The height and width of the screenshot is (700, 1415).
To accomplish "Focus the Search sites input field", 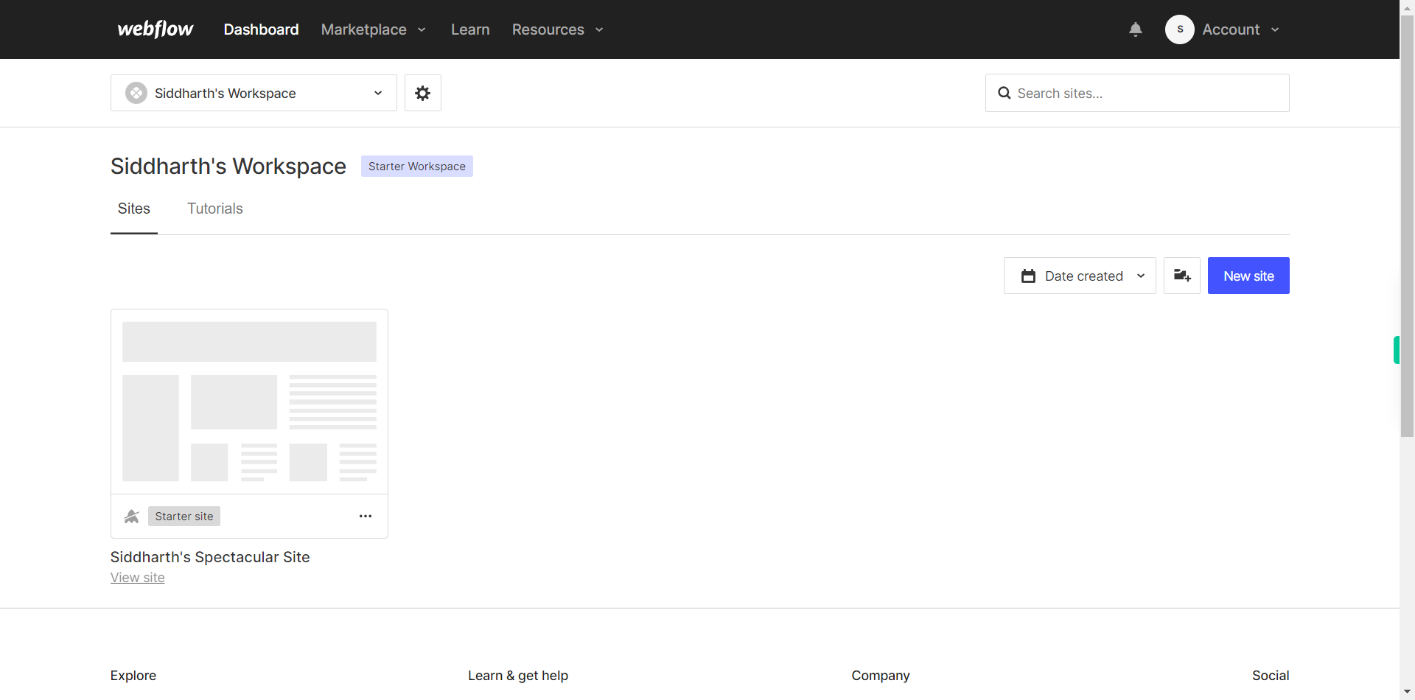I will (x=1137, y=93).
